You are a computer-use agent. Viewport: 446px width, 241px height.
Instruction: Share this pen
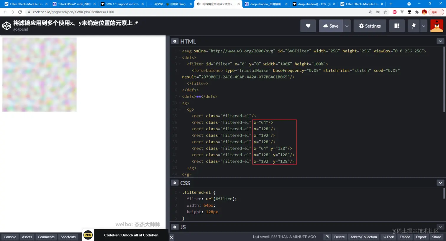pos(437,237)
